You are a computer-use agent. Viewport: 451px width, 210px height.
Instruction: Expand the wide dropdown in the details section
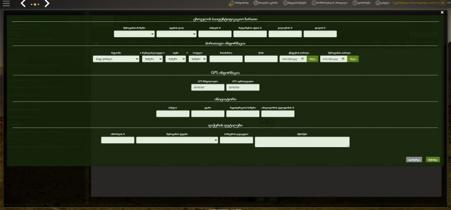(177, 140)
